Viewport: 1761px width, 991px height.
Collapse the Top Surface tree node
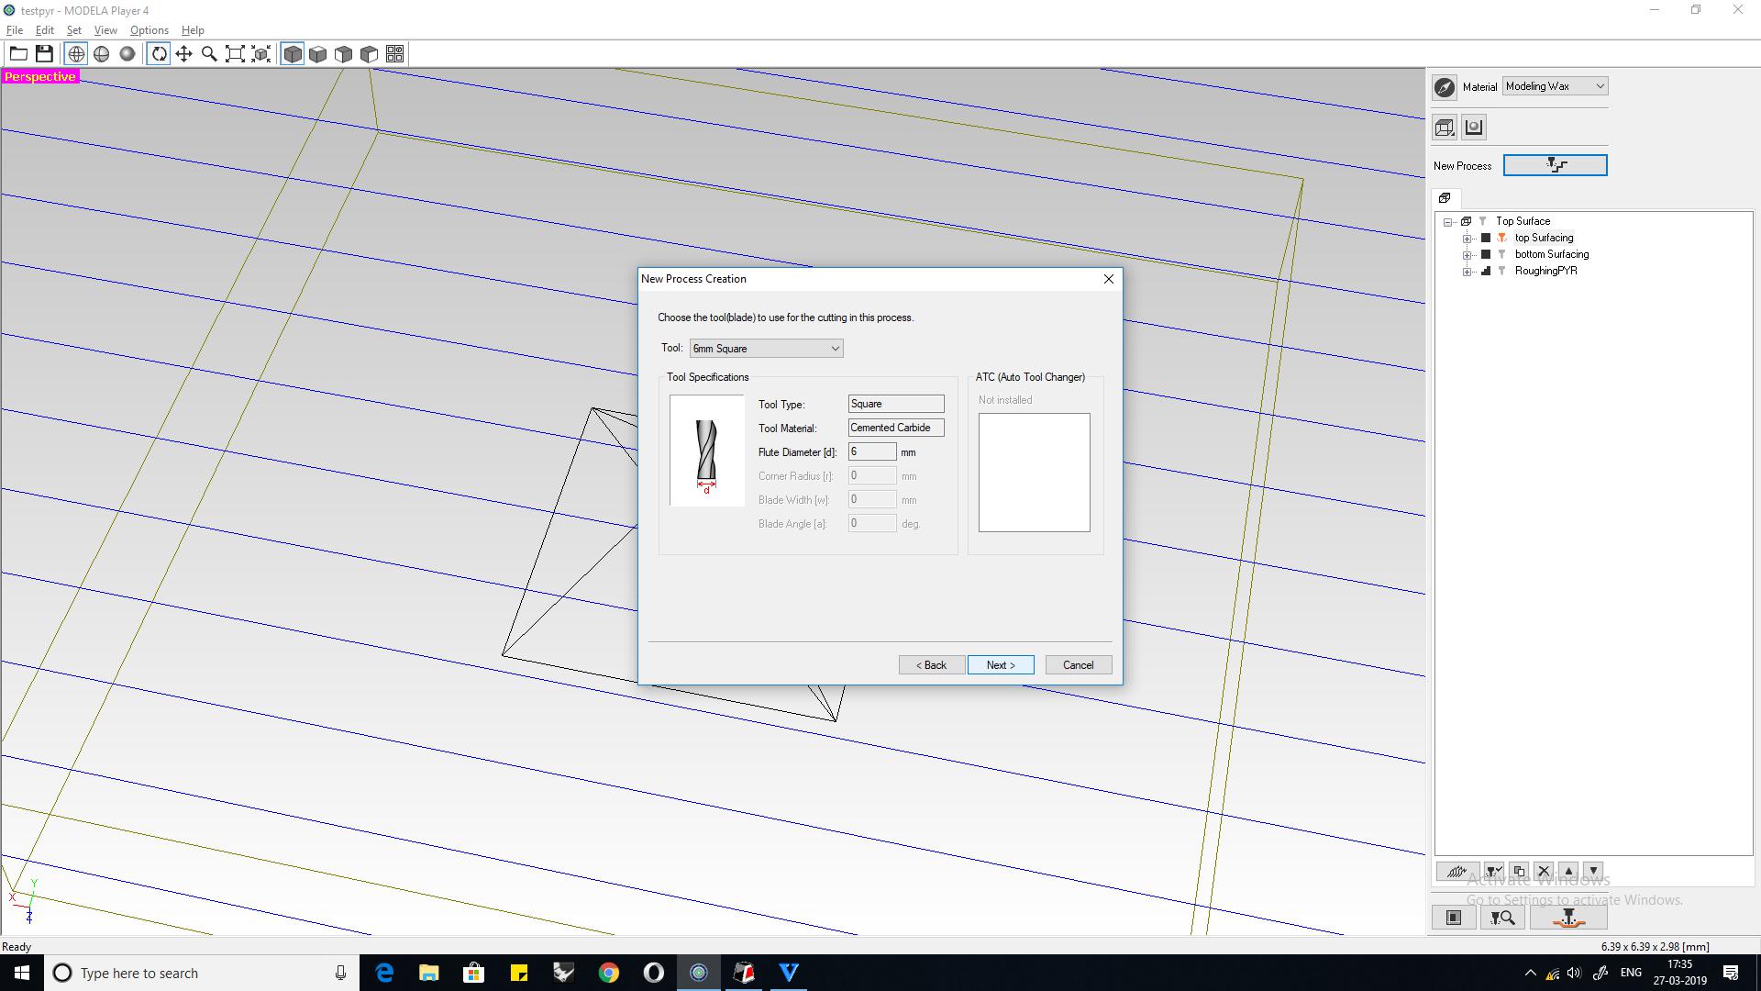pyautogui.click(x=1447, y=222)
